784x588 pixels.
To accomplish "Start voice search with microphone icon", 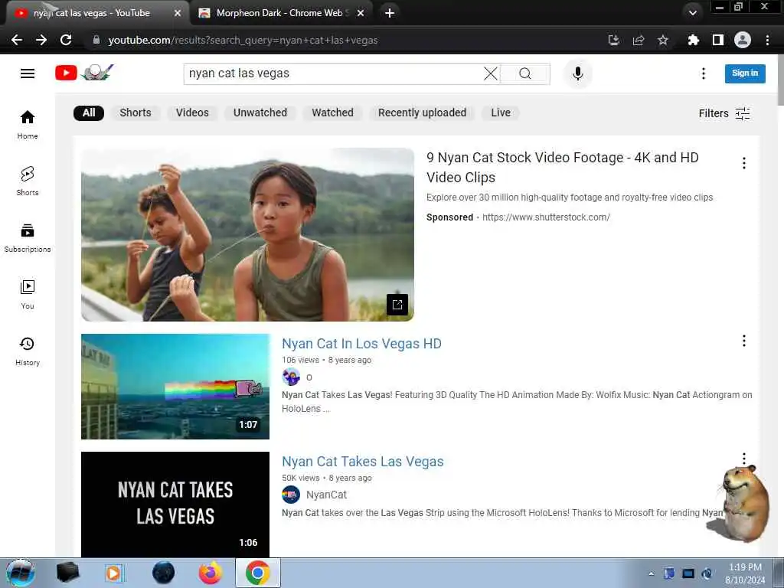I will tap(578, 73).
